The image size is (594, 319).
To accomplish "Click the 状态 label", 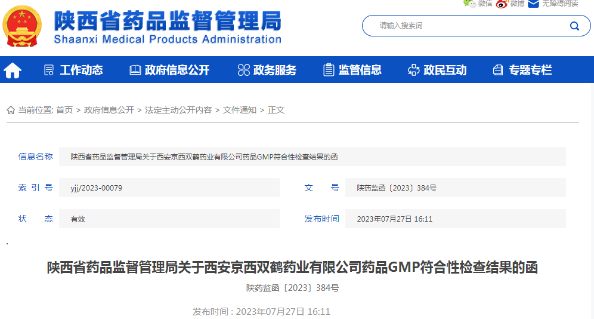I will pyautogui.click(x=36, y=219).
